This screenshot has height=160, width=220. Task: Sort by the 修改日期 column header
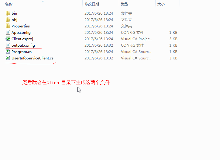92,4
